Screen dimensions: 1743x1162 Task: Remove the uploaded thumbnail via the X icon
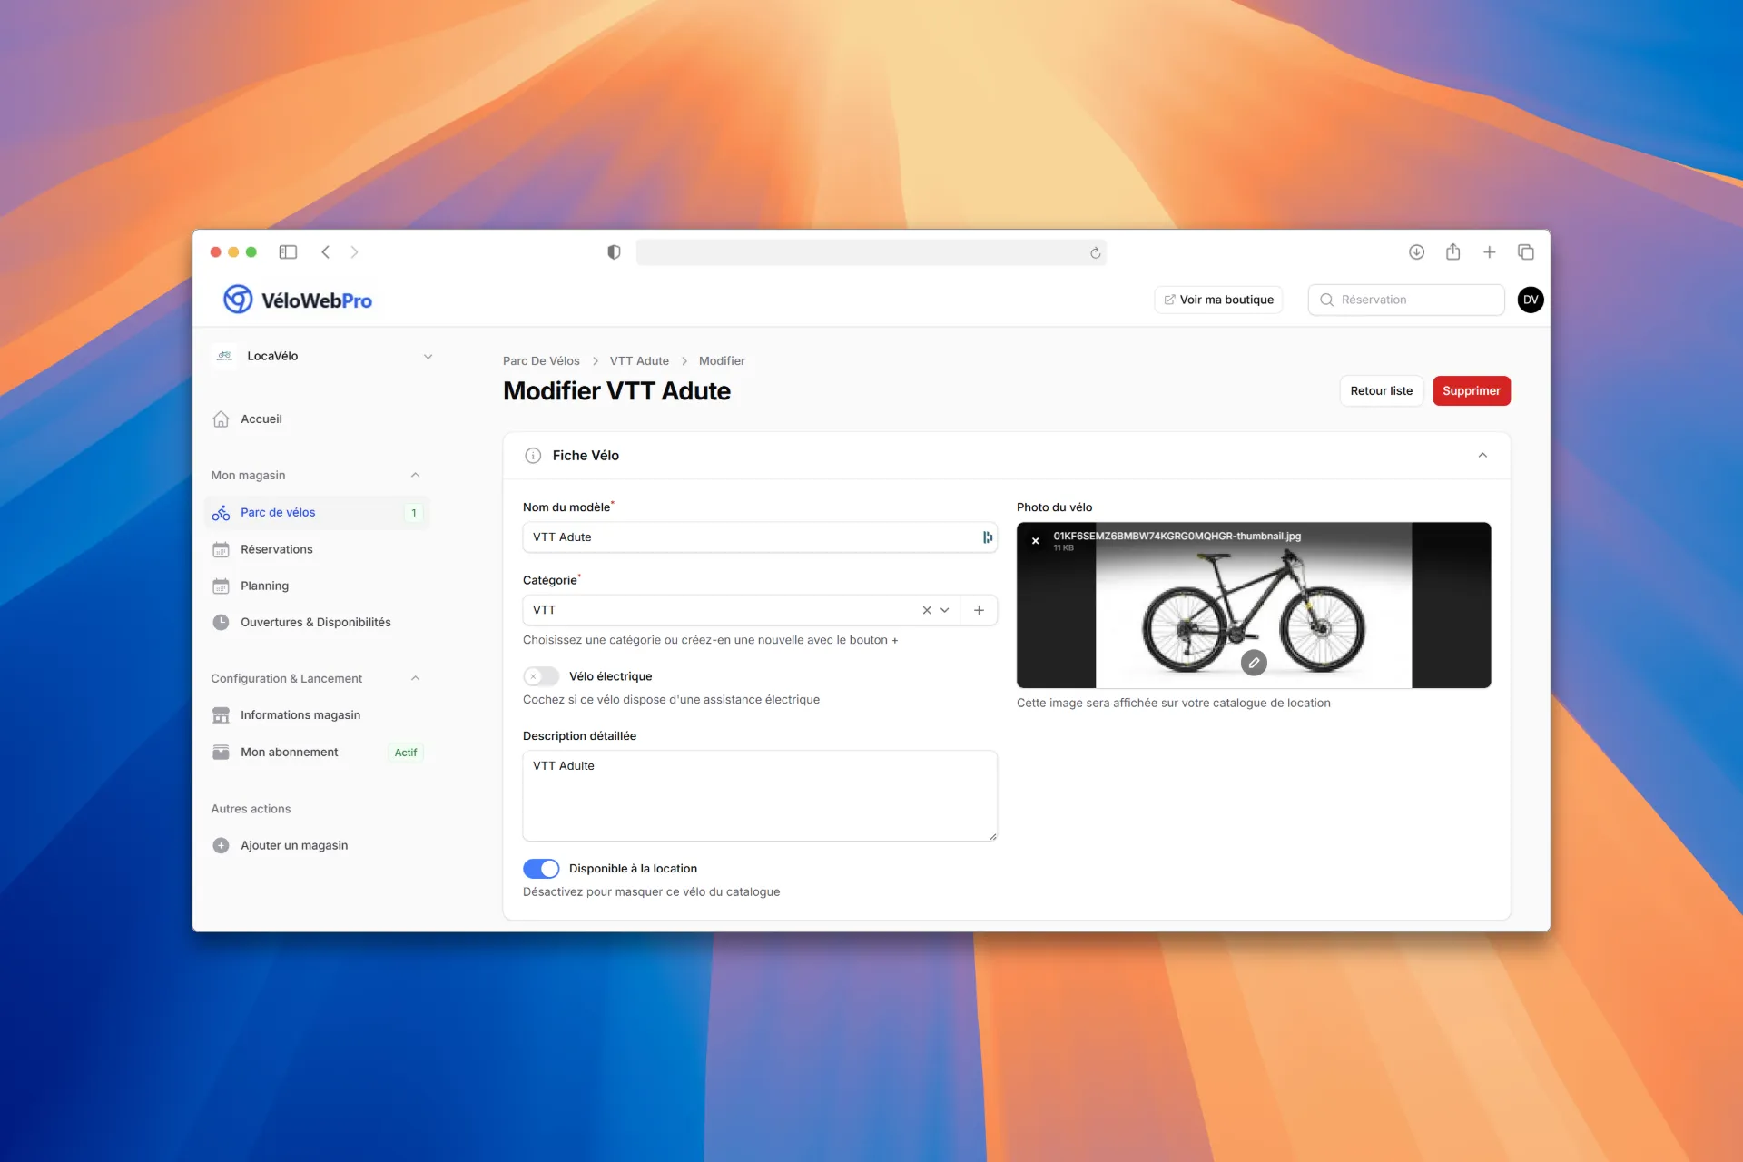click(x=1035, y=540)
